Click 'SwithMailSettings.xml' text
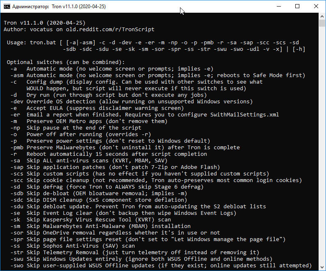Image resolution: width=326 pixels, height=271 pixels. tap(244, 114)
